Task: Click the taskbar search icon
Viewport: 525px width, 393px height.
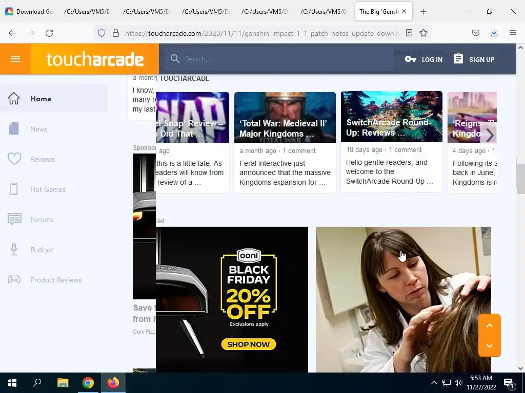Action: tap(37, 383)
